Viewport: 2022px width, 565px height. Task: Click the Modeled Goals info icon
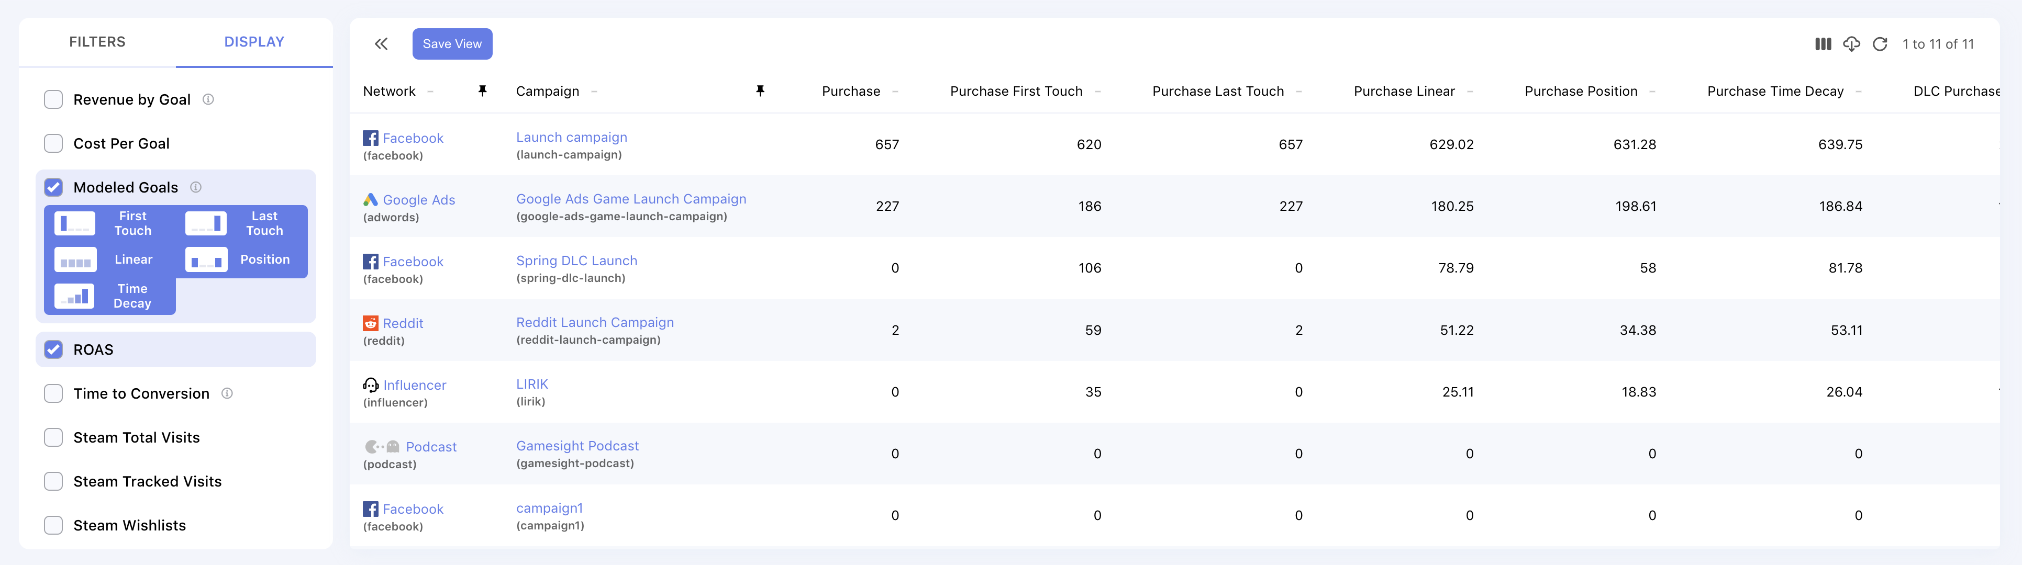point(196,187)
